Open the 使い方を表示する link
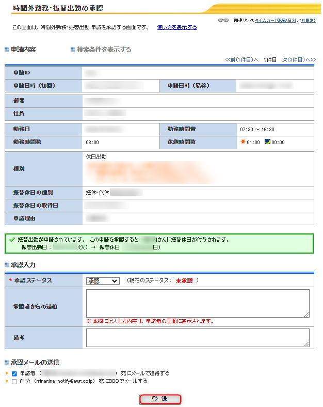The width and height of the screenshot is (323, 407). 177,27
